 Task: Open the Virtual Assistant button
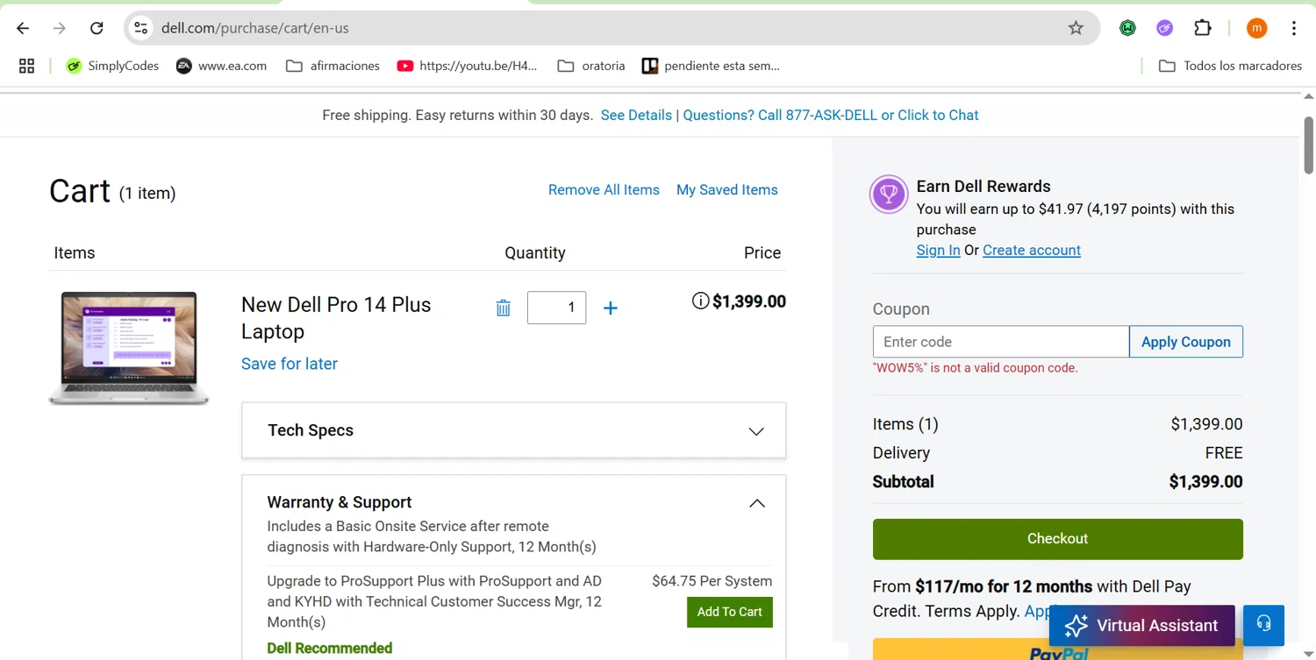(x=1141, y=625)
